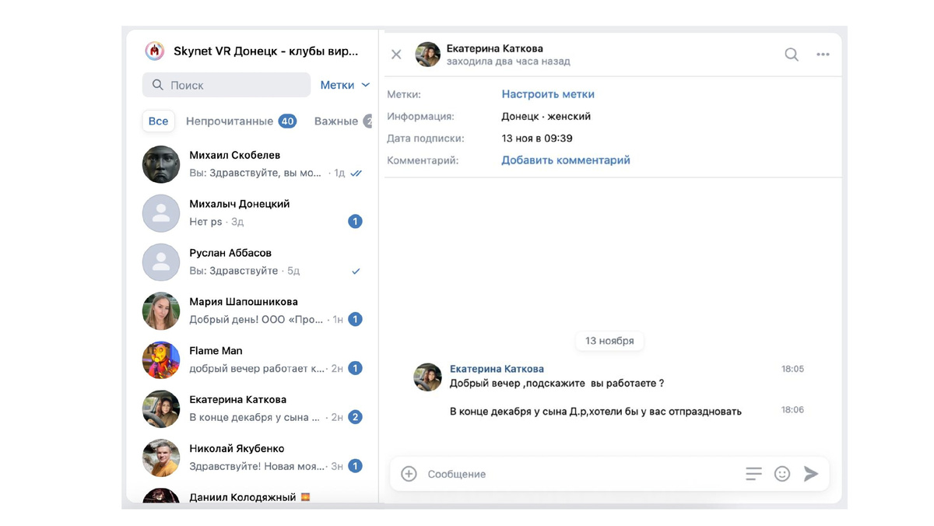Close the open conversation with X
This screenshot has height=526, width=934.
click(x=396, y=54)
